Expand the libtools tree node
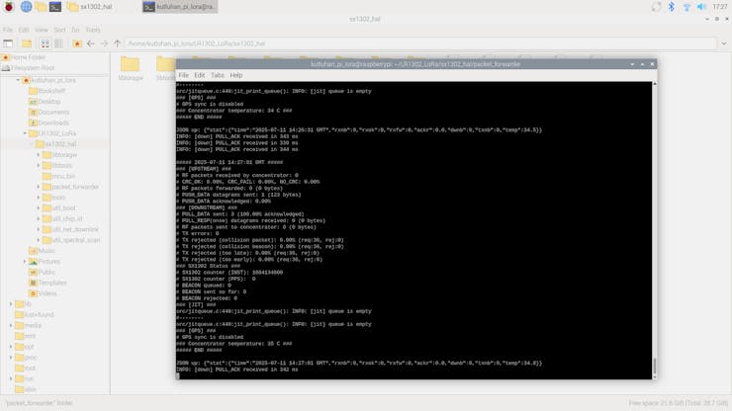 click(x=39, y=166)
